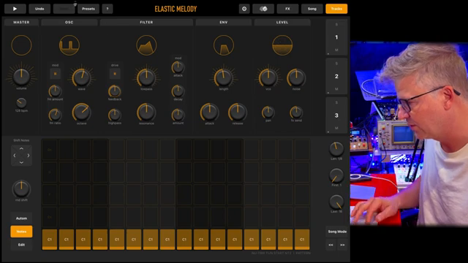Solo track 2 with its S label
The width and height of the screenshot is (468, 263).
[336, 64]
